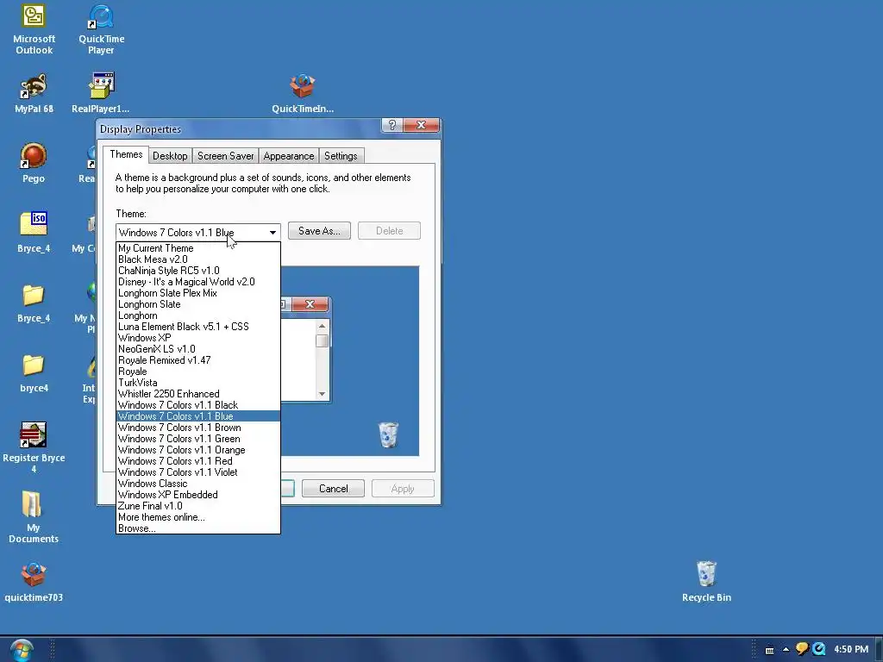Select Luna Element Black v5.1 + CSS
This screenshot has height=662, width=883.
198,327
